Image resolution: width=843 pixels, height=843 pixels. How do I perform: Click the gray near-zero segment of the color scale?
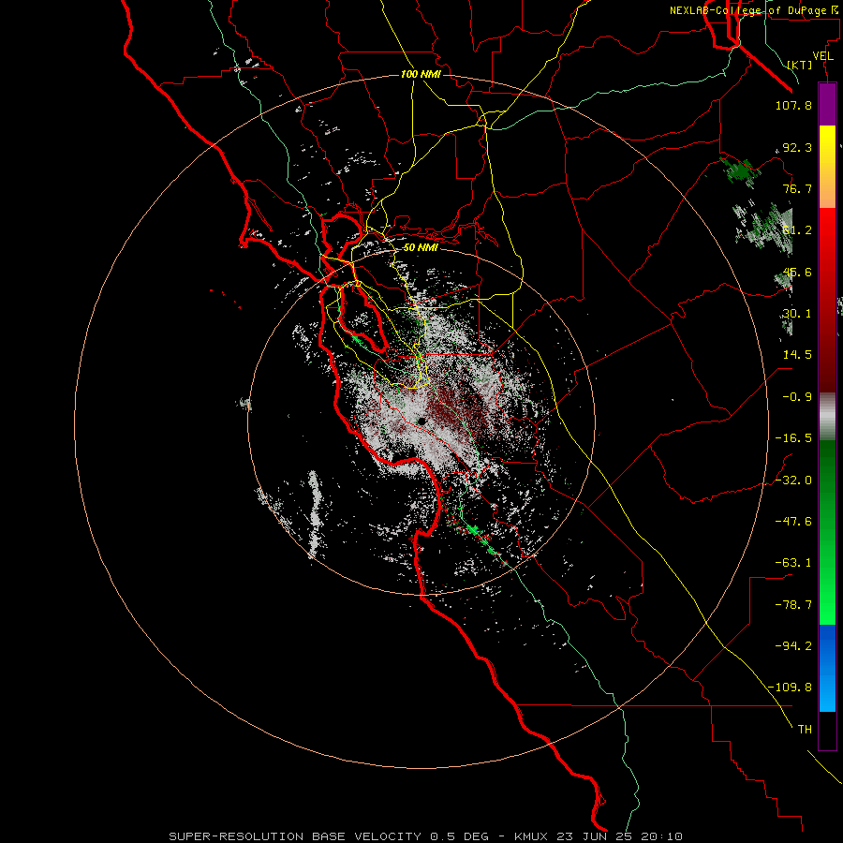827,416
